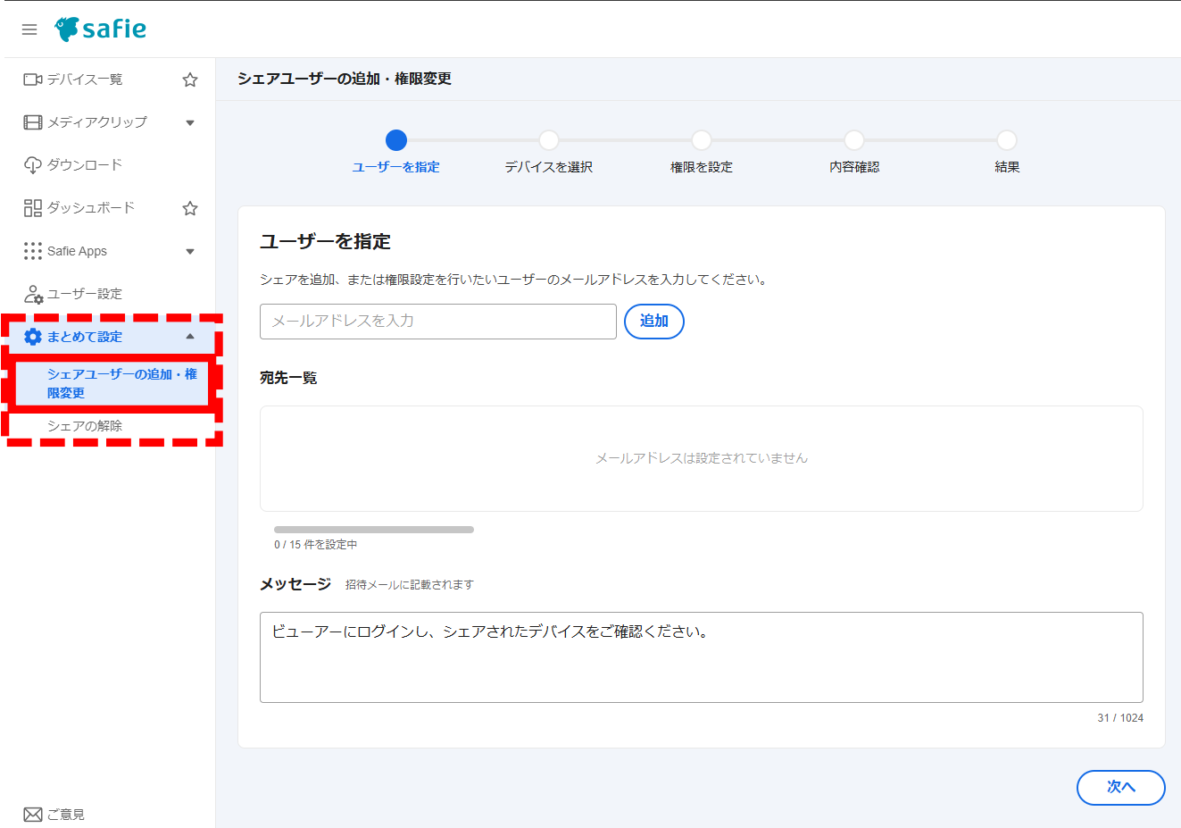This screenshot has width=1181, height=828.
Task: Select the ユーザーを指定 step circle
Action: point(396,140)
